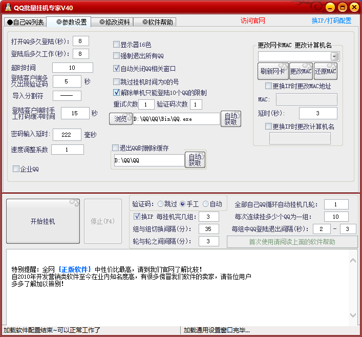This screenshot has height=337, width=362.
Task: Edit 轮与轮之间间隔(分) field
Action: (209, 241)
